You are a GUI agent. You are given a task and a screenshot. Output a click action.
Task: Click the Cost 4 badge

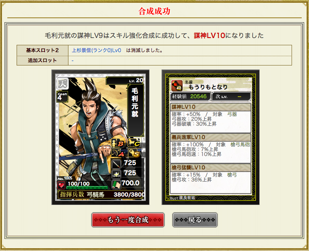62,97
